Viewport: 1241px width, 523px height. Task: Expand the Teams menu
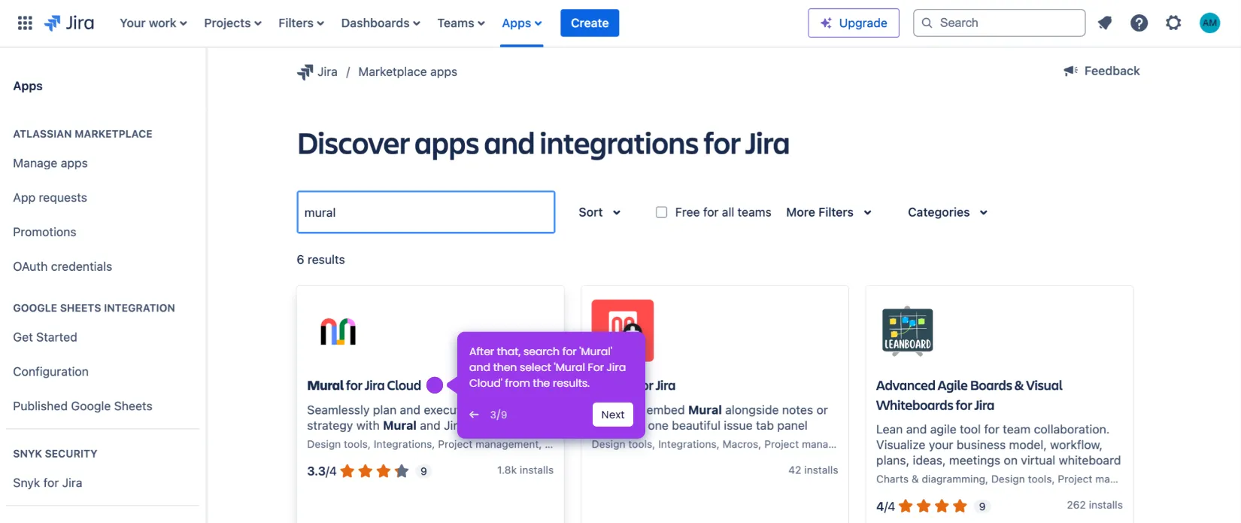461,23
